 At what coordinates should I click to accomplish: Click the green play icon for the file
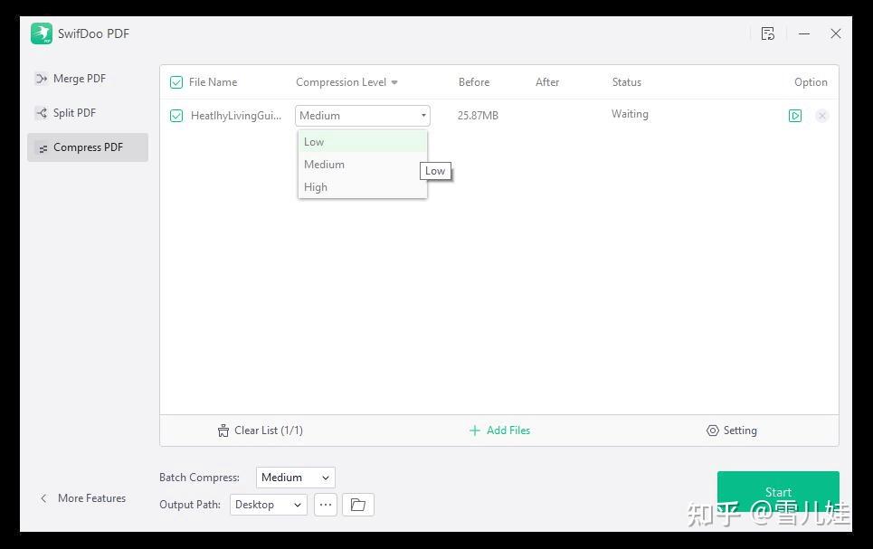[x=795, y=116]
